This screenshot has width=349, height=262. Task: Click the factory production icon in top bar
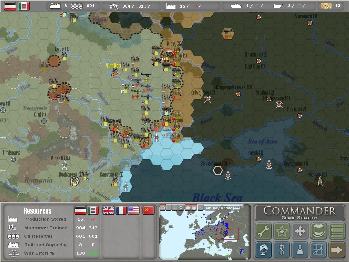tap(171, 6)
